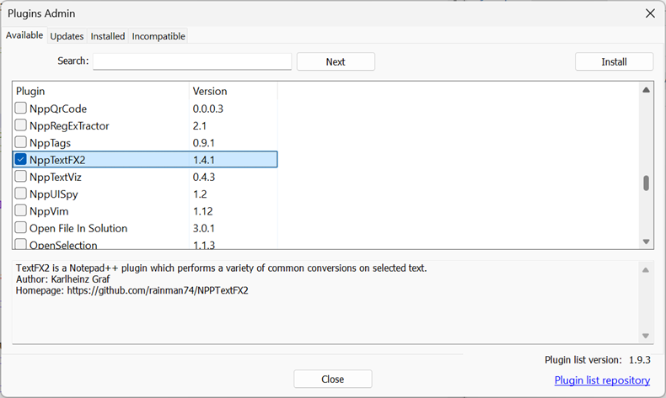
Task: Click version 1.12 cell
Action: [202, 211]
